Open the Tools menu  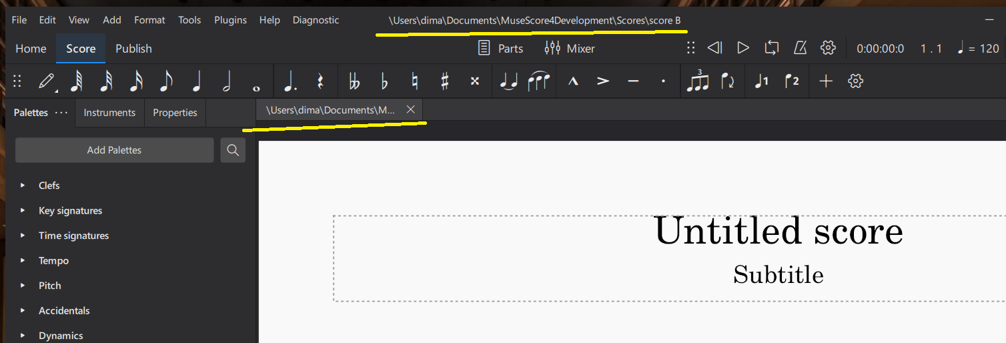[x=189, y=20]
